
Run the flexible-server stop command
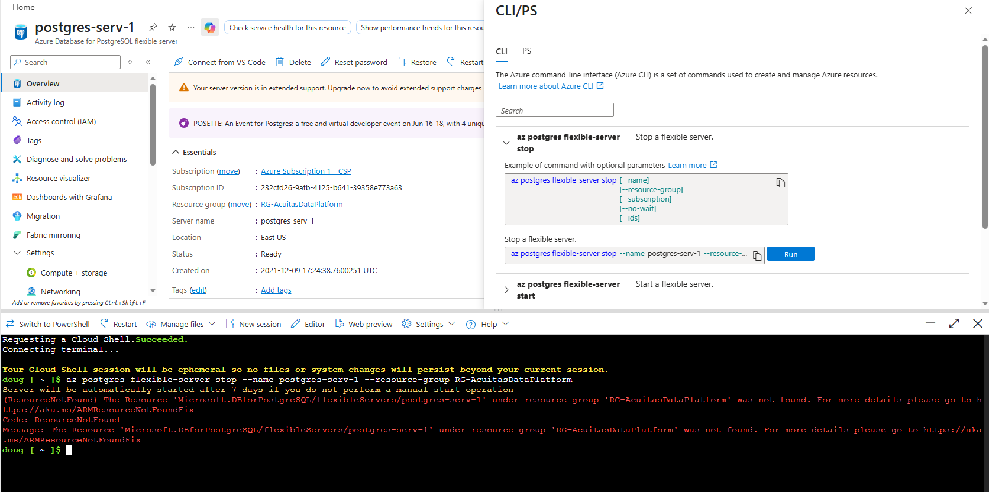pyautogui.click(x=791, y=254)
